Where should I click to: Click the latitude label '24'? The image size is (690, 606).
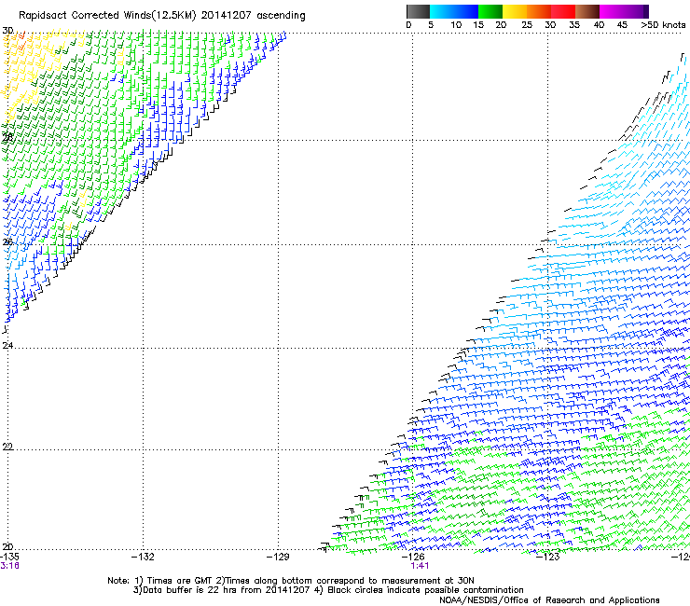coord(7,346)
